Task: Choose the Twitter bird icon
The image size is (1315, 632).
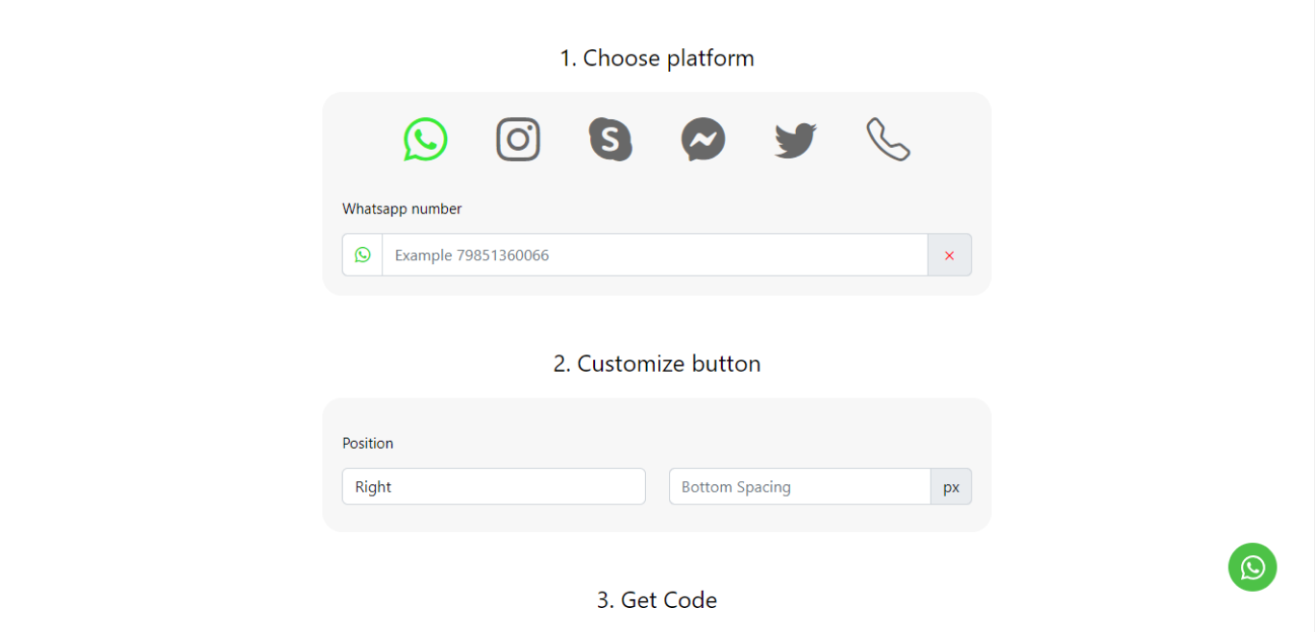Action: tap(795, 140)
